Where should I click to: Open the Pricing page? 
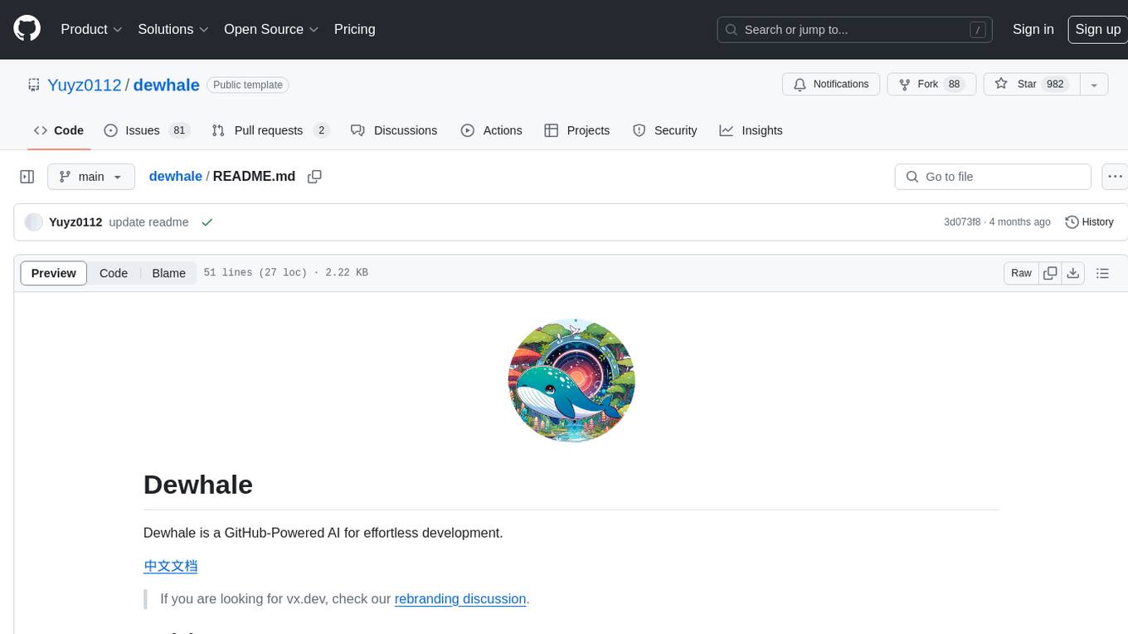pos(354,29)
